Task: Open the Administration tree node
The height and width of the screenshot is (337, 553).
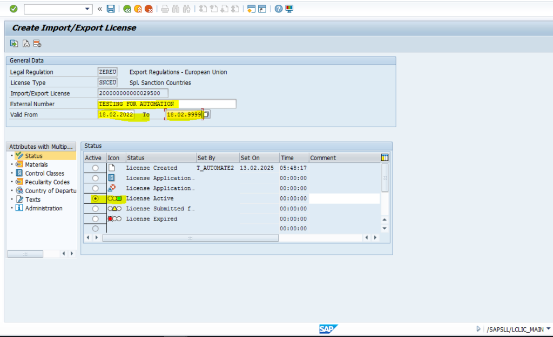Action: [44, 208]
